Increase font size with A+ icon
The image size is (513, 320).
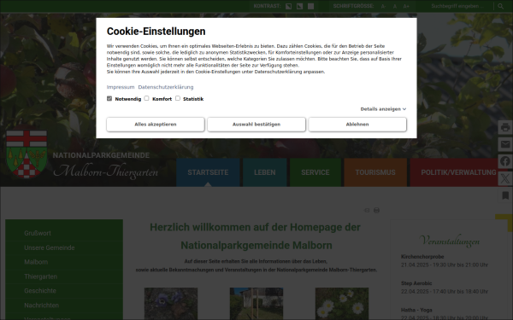[x=406, y=6]
